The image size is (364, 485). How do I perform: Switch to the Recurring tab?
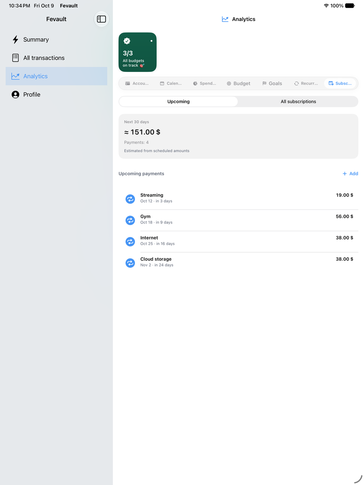306,83
